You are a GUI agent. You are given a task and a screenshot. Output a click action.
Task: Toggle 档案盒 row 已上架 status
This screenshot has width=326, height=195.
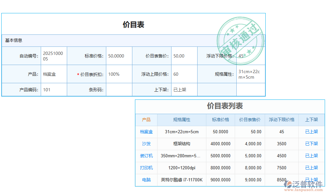coord(311,132)
